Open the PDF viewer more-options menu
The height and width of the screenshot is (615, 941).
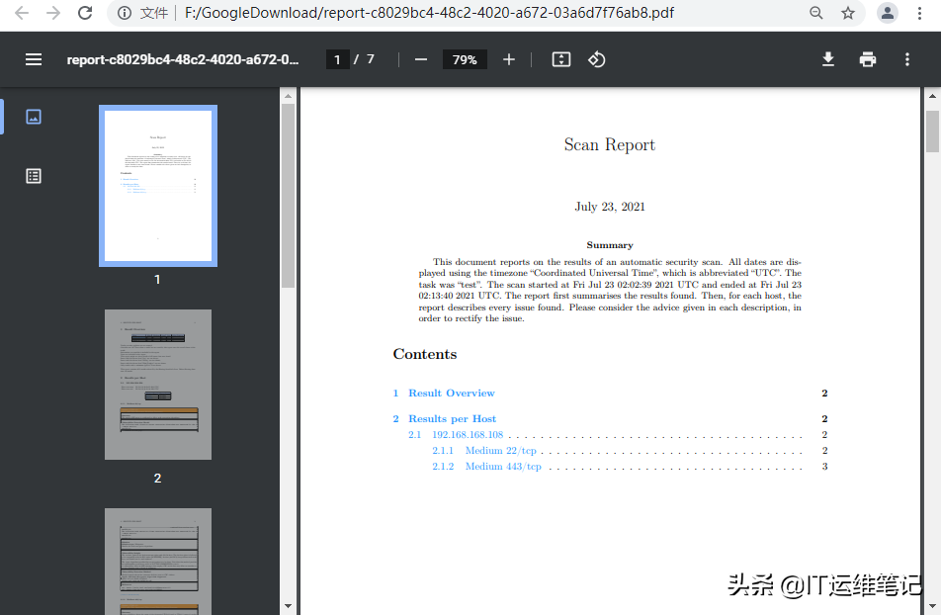pos(906,59)
